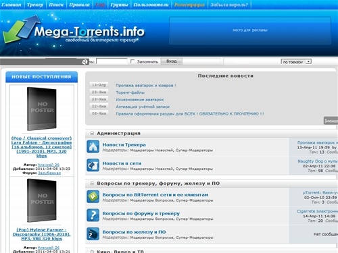Image resolution: width=338 pixels, height=253 pixels.
Task: Click the Mega-Torrents.info logo
Action: 74,30
